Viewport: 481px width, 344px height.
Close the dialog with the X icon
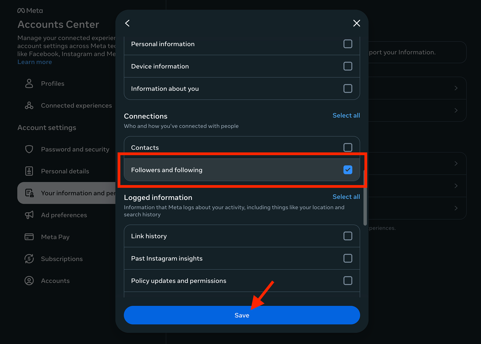click(x=356, y=23)
